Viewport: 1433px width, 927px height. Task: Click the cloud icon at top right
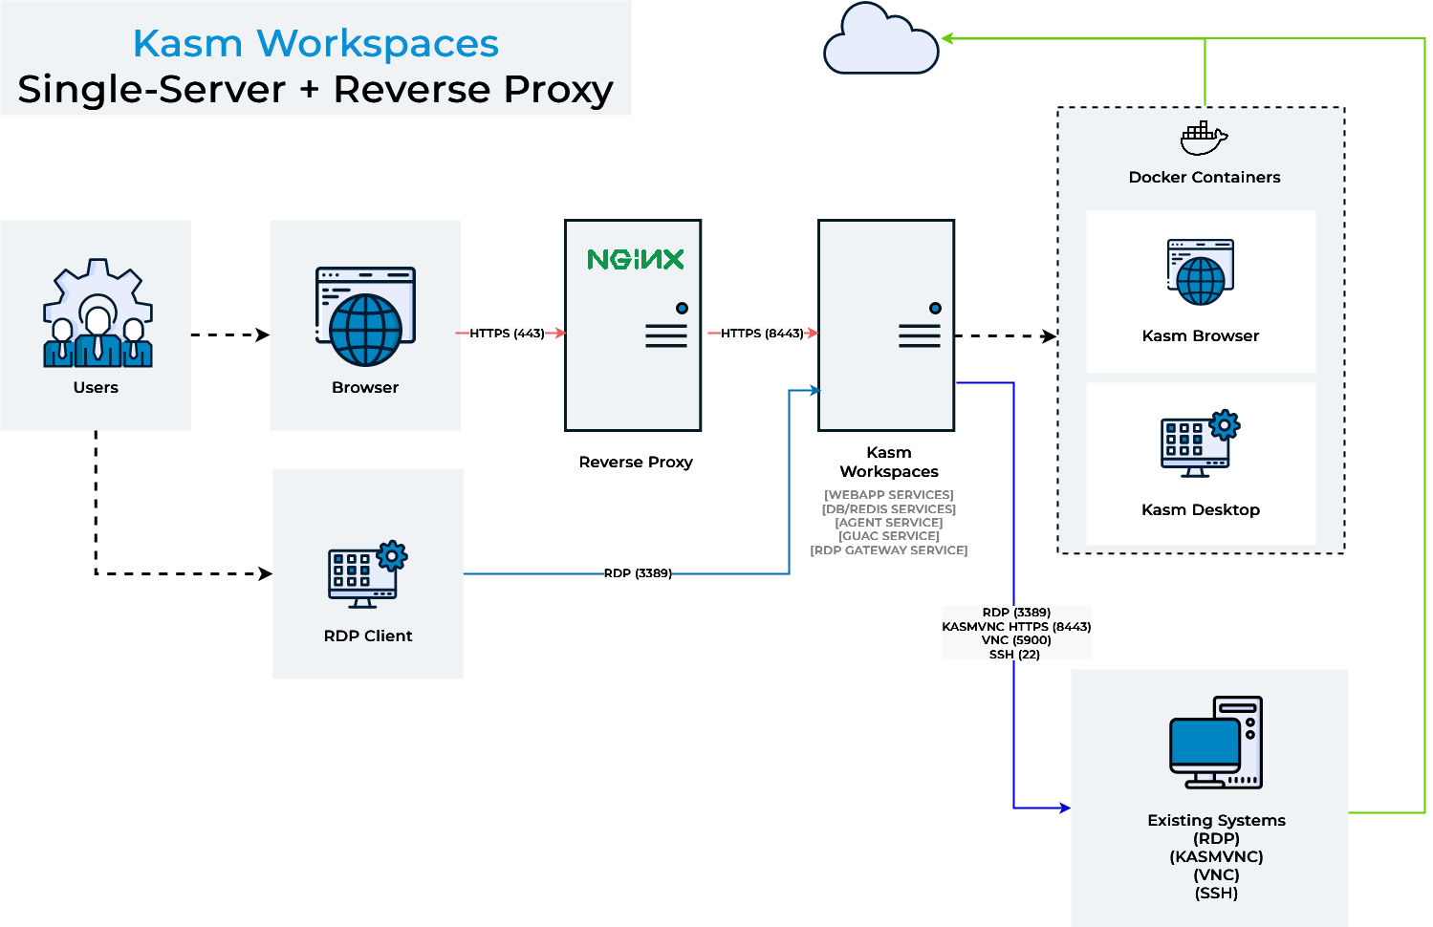tap(879, 40)
